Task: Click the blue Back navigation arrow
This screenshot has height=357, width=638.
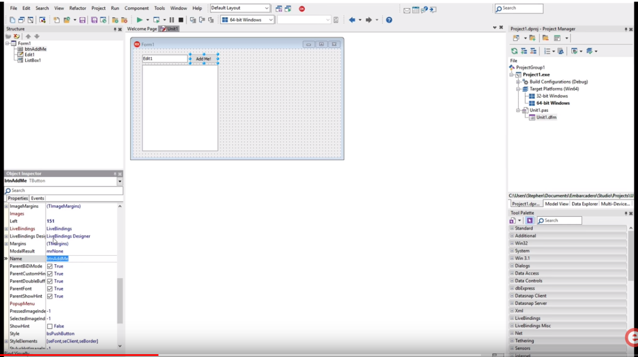Action: tap(352, 19)
